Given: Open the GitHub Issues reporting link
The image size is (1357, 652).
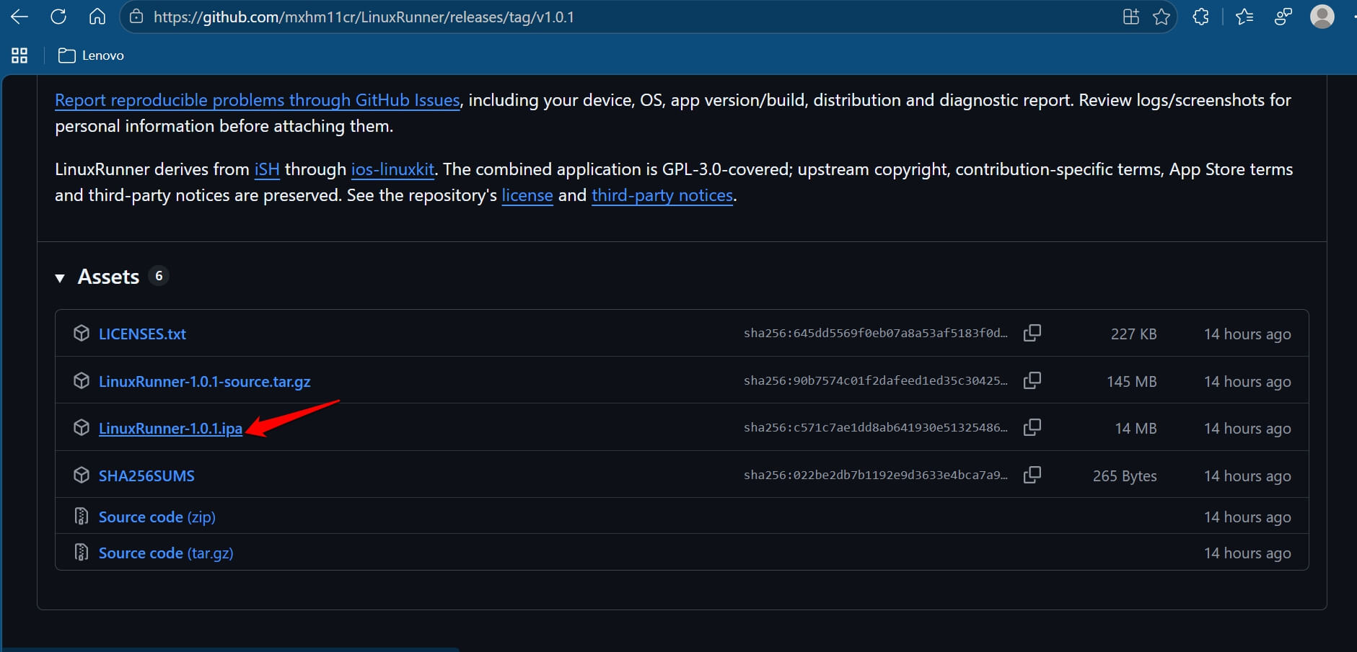Looking at the screenshot, I should pyautogui.click(x=258, y=100).
